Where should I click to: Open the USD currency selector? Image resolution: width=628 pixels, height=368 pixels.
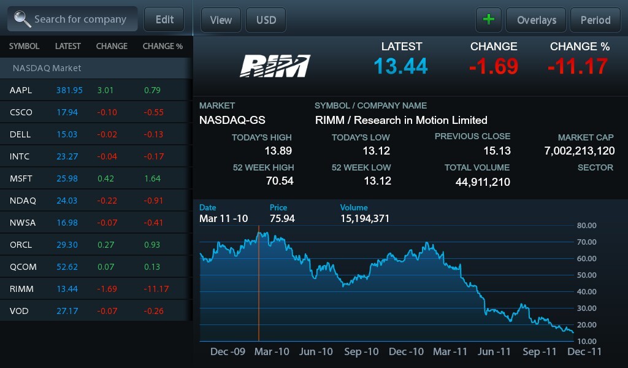pyautogui.click(x=266, y=20)
